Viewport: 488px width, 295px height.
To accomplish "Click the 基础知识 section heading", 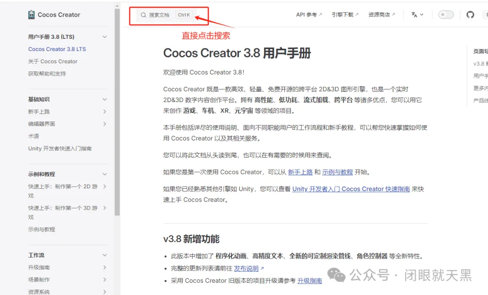I will pyautogui.click(x=39, y=99).
